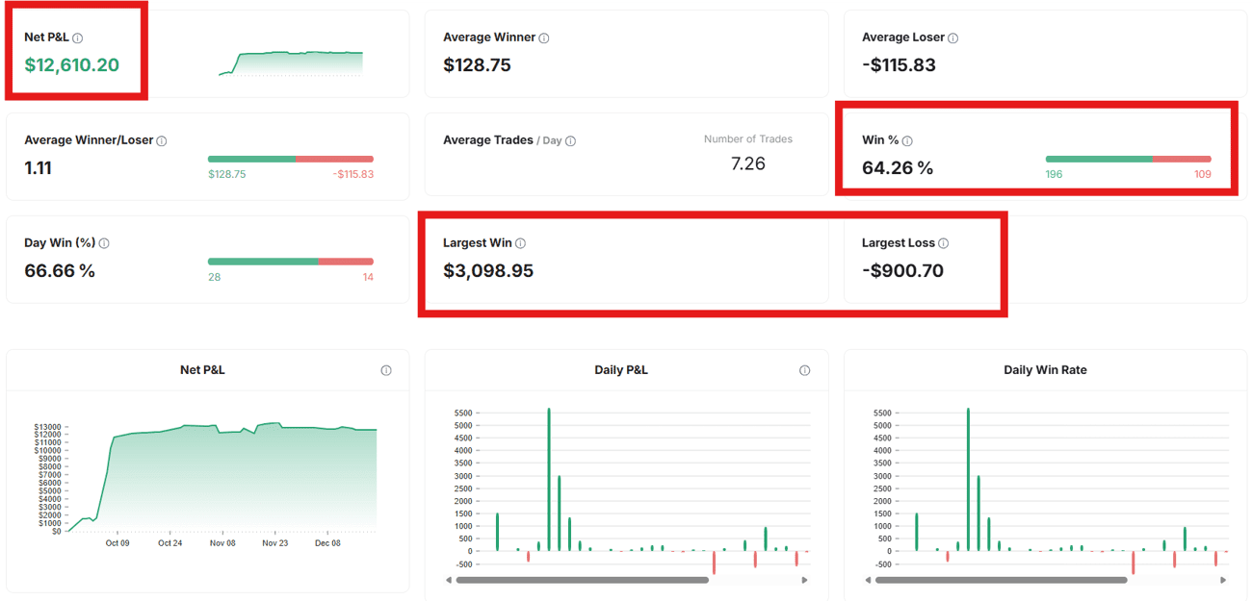Show the Largest Win info tooltip icon
Image resolution: width=1252 pixels, height=601 pixels.
520,244
